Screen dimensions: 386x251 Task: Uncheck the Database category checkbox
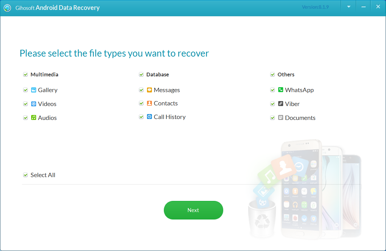click(141, 74)
